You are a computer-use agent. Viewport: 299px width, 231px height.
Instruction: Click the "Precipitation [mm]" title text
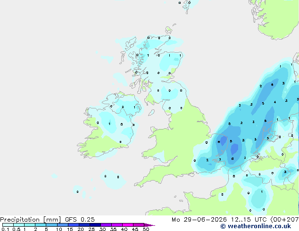31,220
